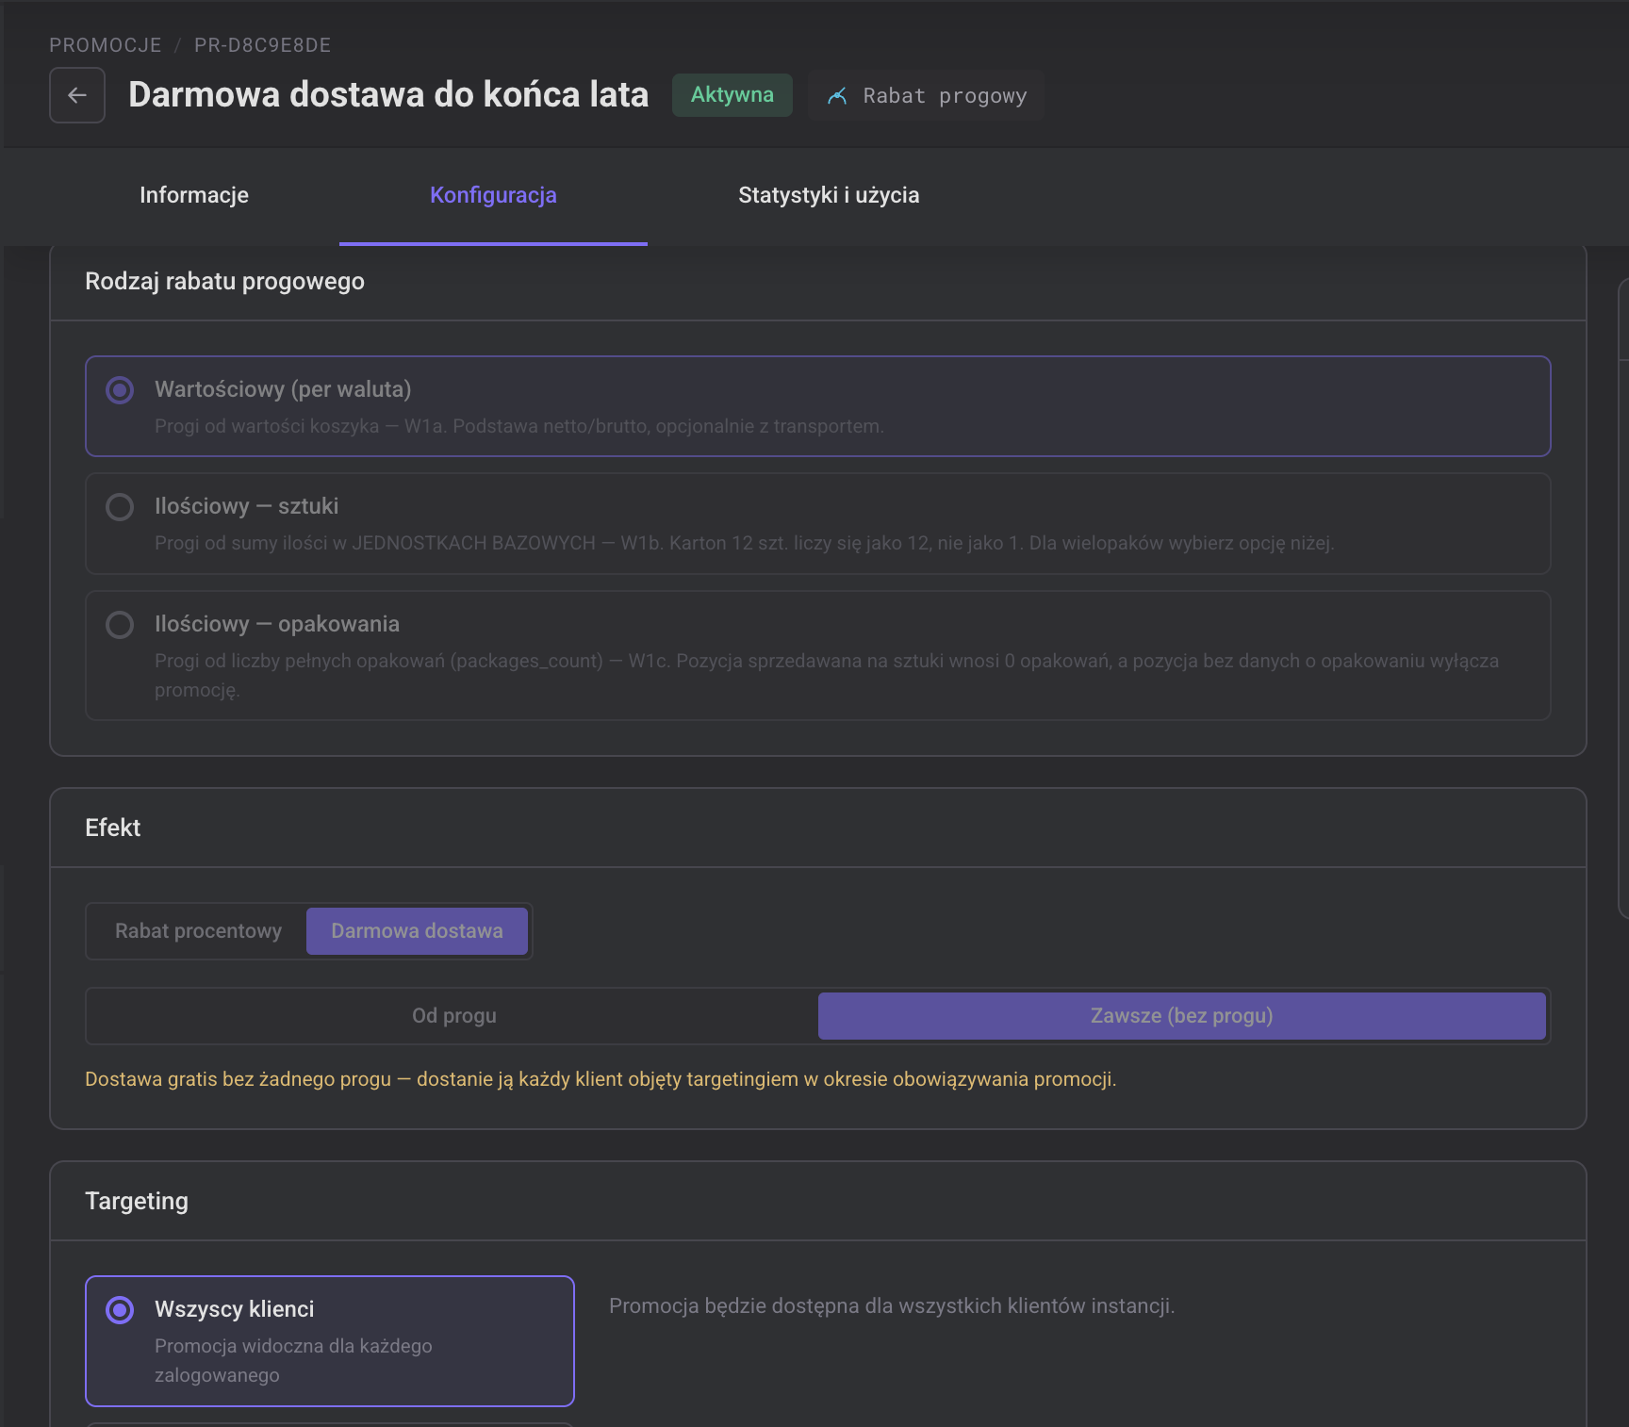
Task: Click the Aktywna status badge
Action: (x=732, y=95)
